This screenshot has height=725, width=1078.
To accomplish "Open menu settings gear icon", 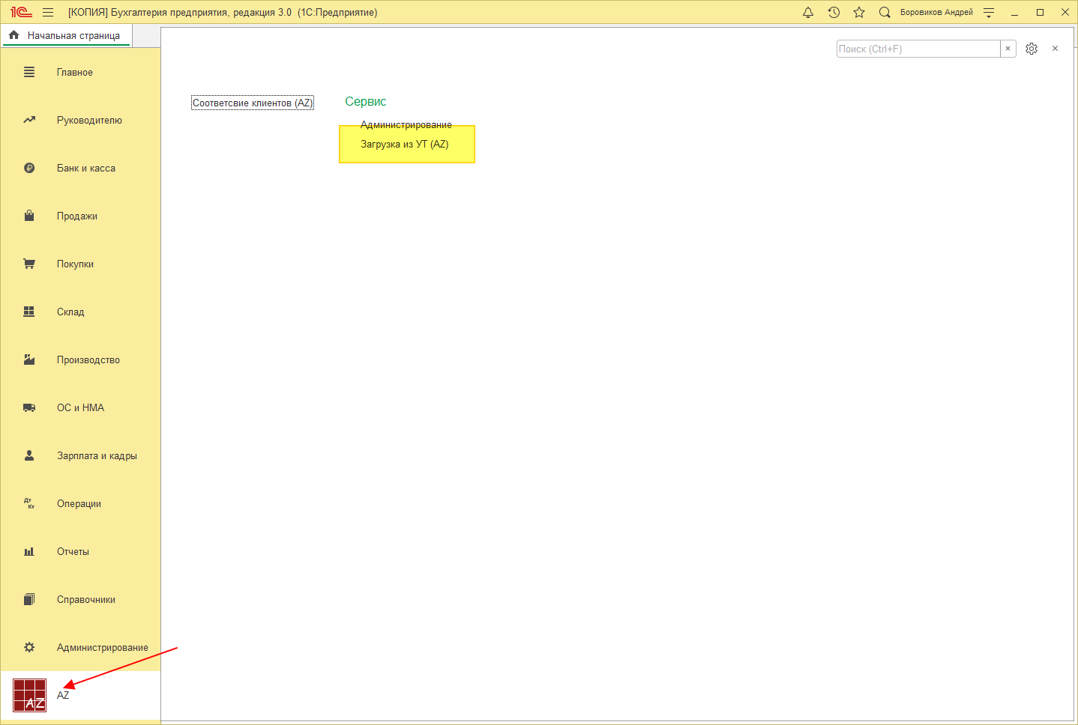I will (1032, 49).
